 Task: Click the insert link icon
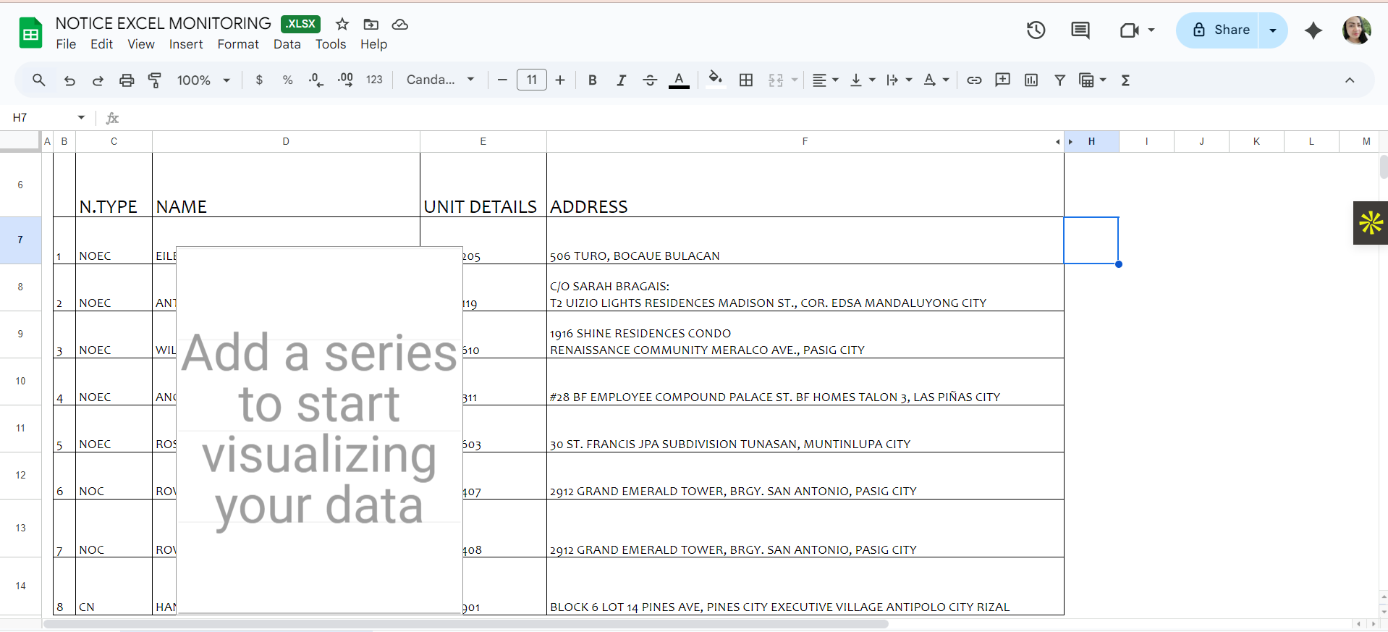[974, 80]
